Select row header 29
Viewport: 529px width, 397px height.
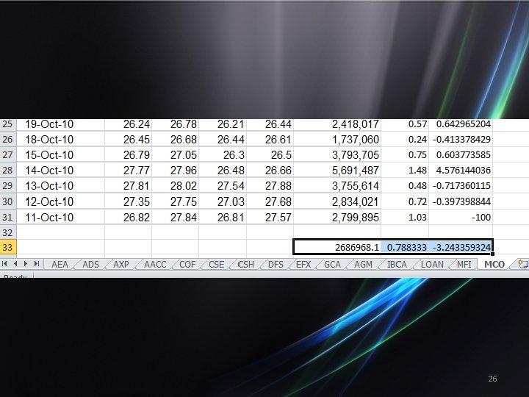pos(7,186)
